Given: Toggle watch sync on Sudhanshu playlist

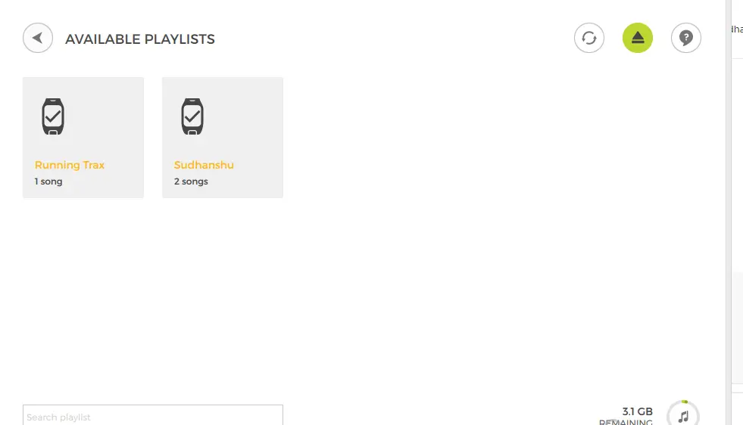Looking at the screenshot, I should coord(192,116).
